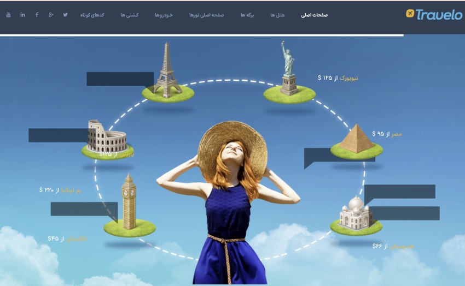
Task: Select the Egyptian pyramid icon
Action: tap(356, 140)
